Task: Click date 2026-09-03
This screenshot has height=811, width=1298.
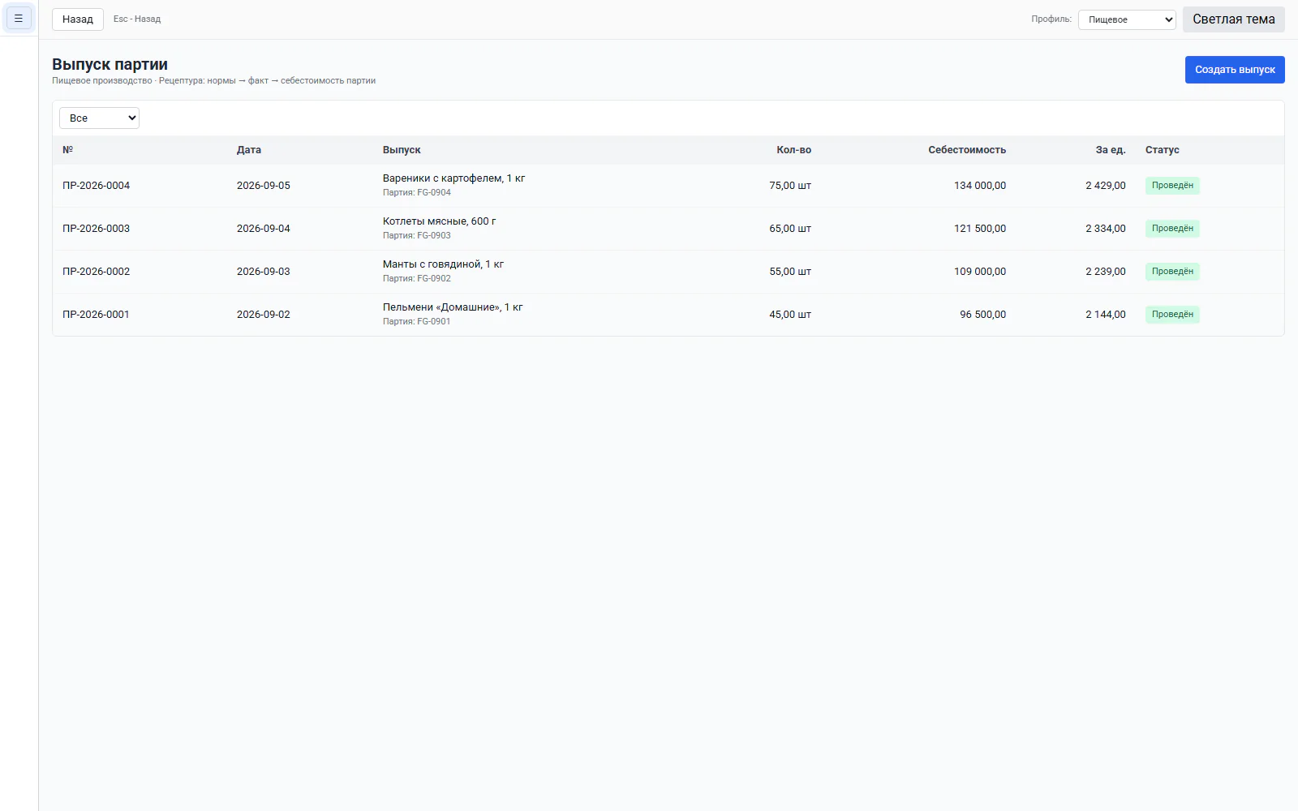Action: coord(263,272)
